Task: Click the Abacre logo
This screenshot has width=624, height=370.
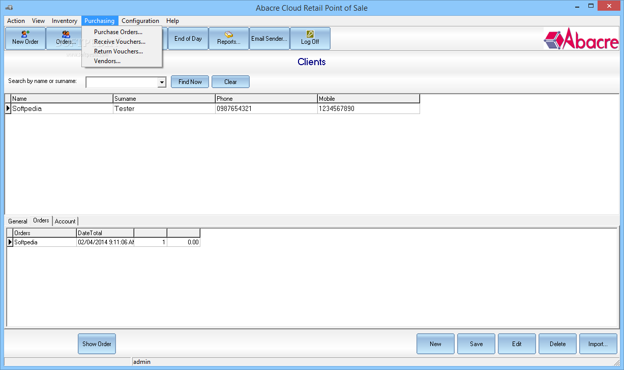Action: click(581, 39)
